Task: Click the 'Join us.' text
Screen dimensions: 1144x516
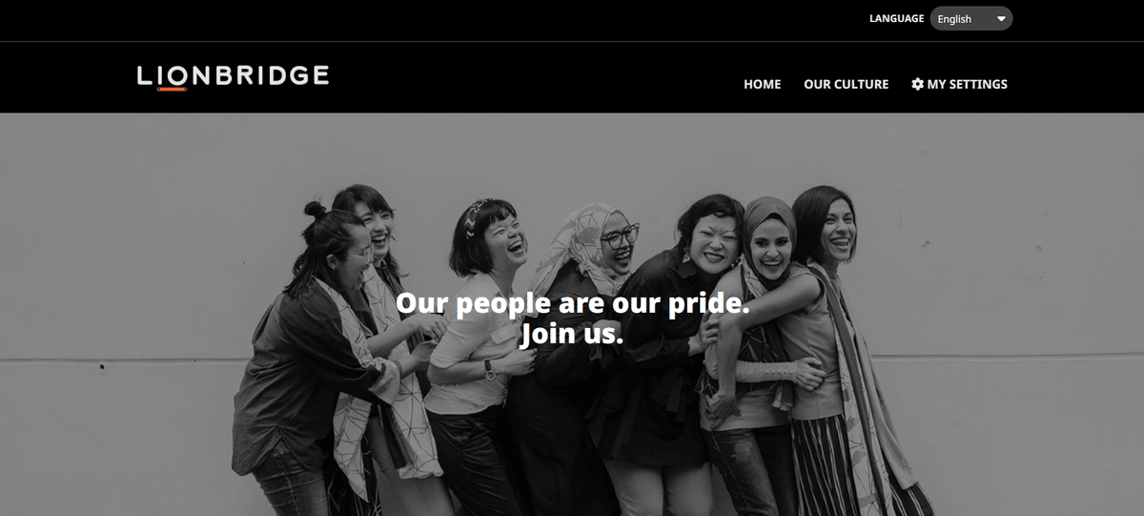Action: (572, 334)
